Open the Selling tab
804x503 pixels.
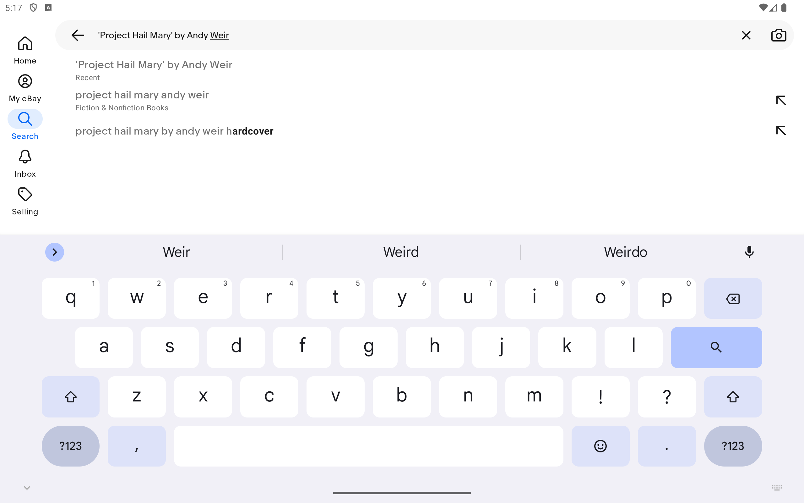[x=25, y=201]
